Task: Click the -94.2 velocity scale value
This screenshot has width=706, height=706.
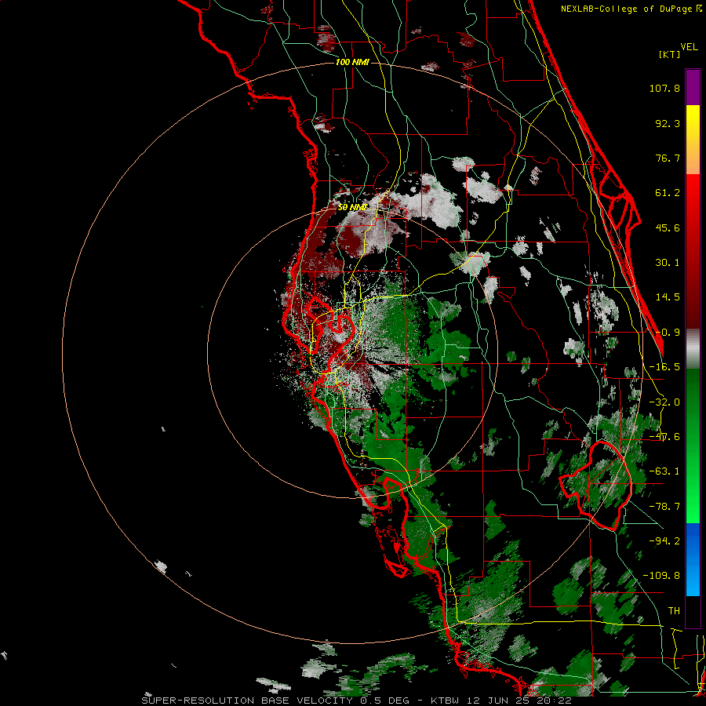Action: (x=664, y=541)
